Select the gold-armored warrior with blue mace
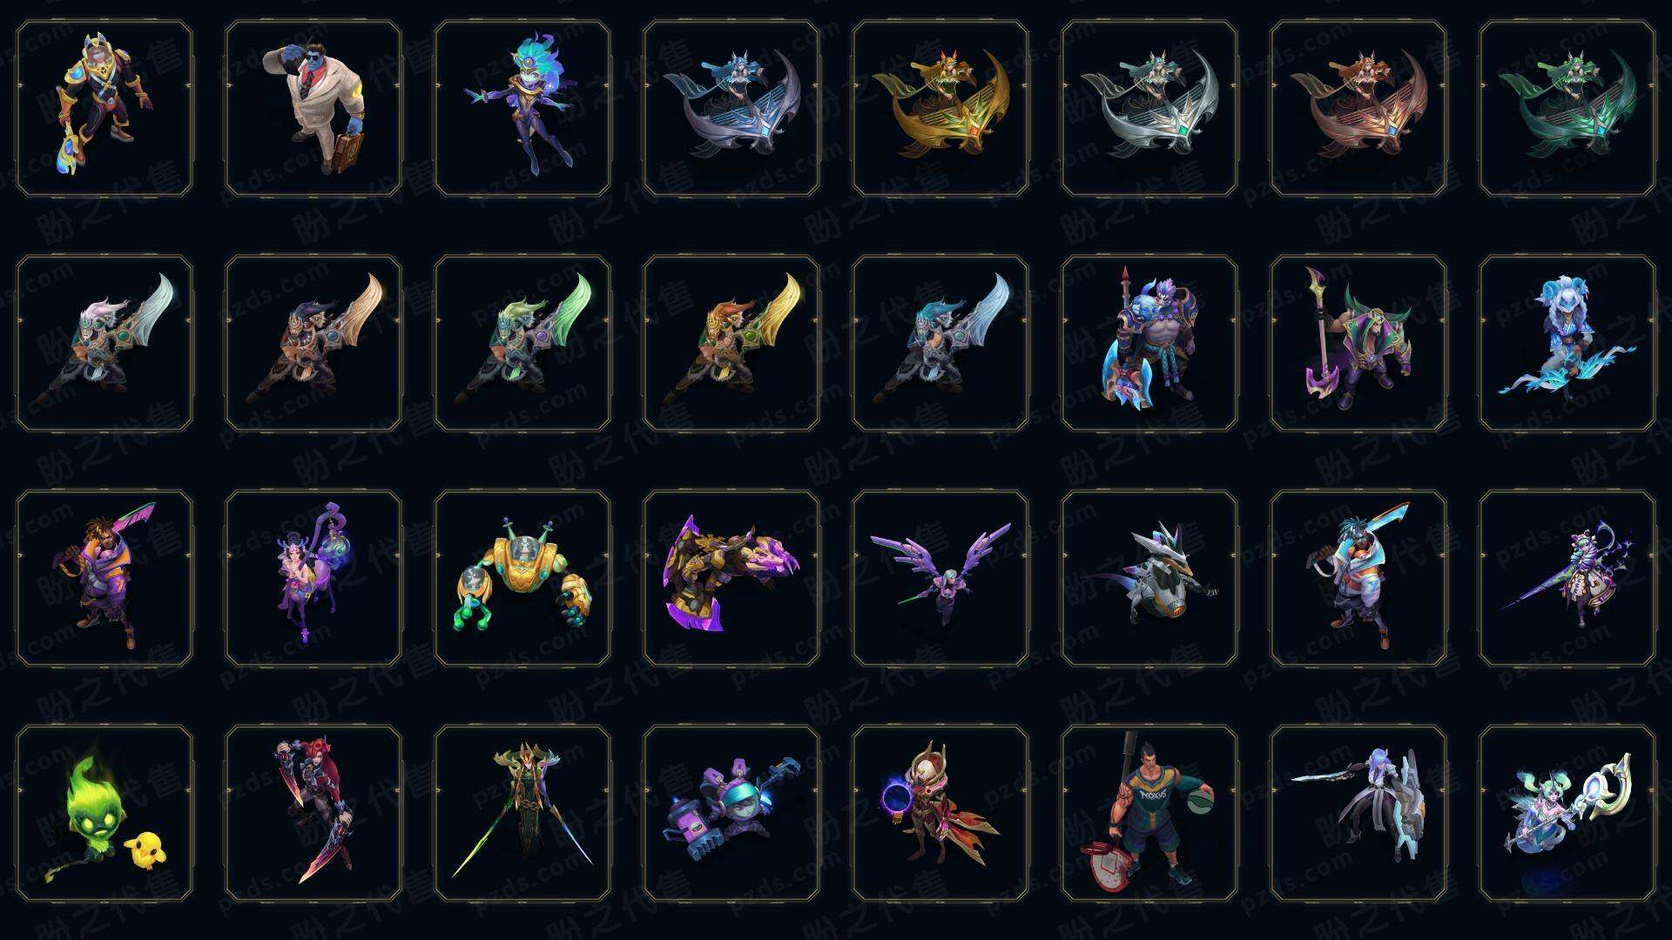Viewport: 1672px width, 940px height. pos(104,109)
